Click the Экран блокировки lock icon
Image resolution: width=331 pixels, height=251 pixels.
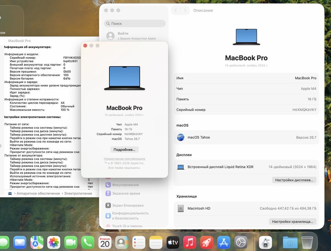(x=108, y=205)
